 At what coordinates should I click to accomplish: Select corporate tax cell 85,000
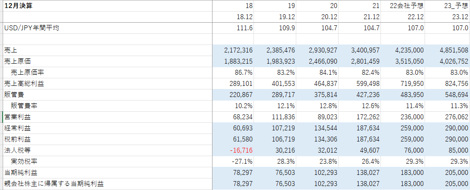[447, 150]
